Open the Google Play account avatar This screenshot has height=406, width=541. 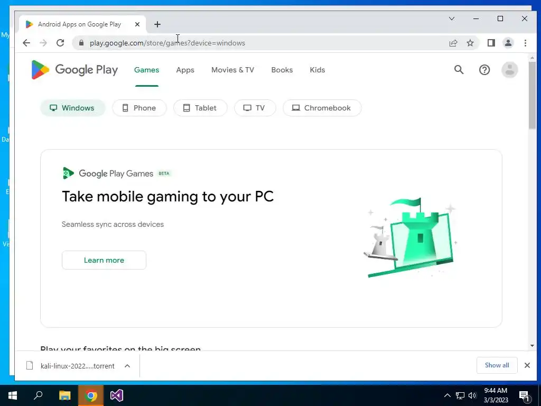pyautogui.click(x=510, y=70)
